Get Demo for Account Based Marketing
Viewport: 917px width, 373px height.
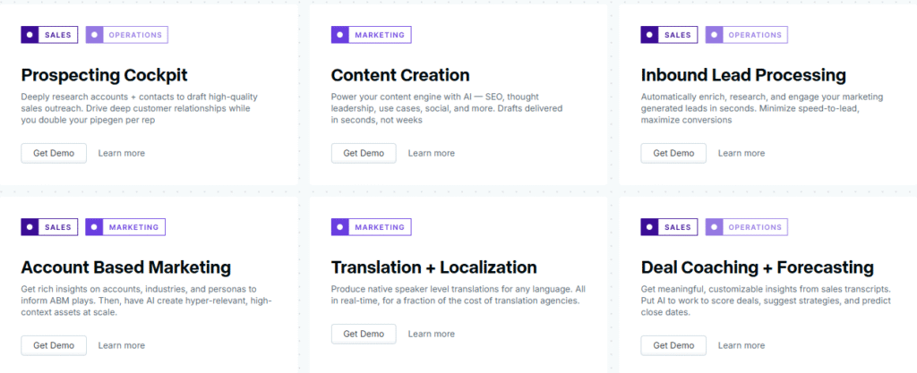[x=54, y=345]
